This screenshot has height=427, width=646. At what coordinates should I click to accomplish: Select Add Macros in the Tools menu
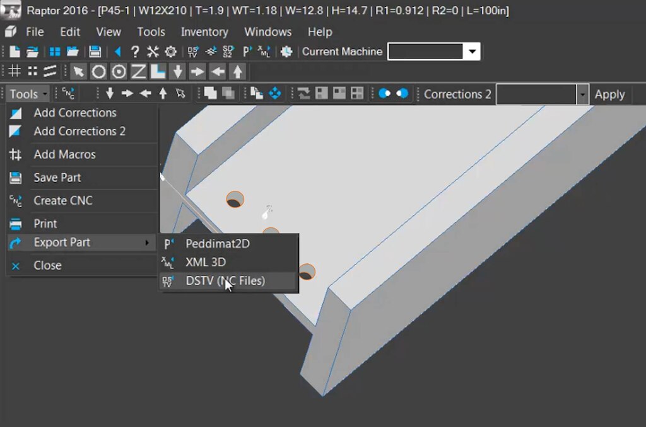(x=64, y=154)
